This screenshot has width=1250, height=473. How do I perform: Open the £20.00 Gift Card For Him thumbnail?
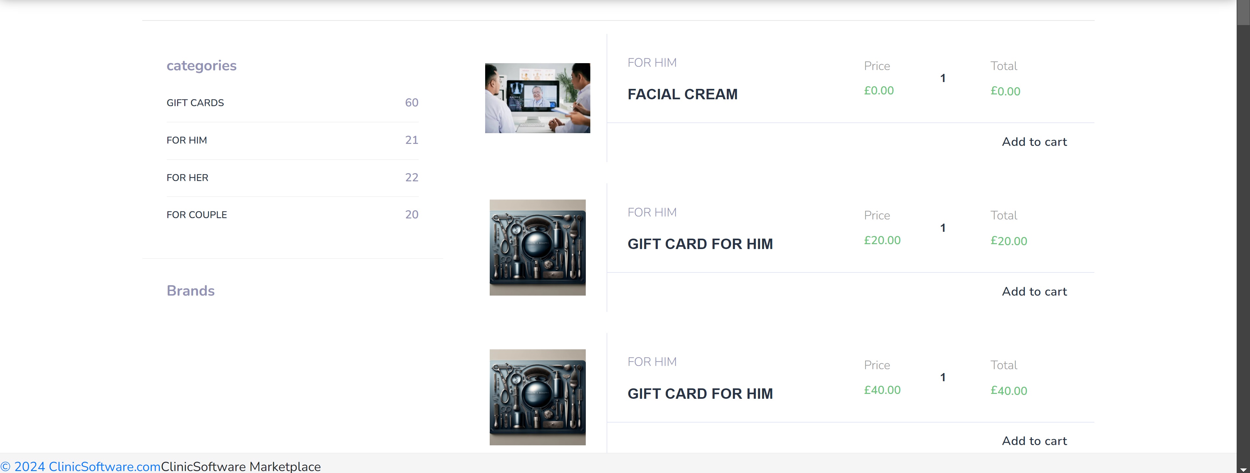click(x=538, y=247)
